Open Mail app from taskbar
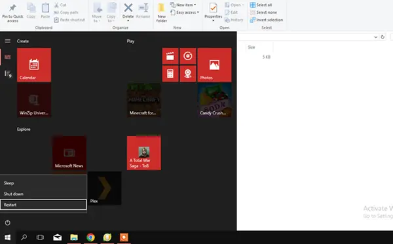The width and height of the screenshot is (393, 244). (58, 237)
